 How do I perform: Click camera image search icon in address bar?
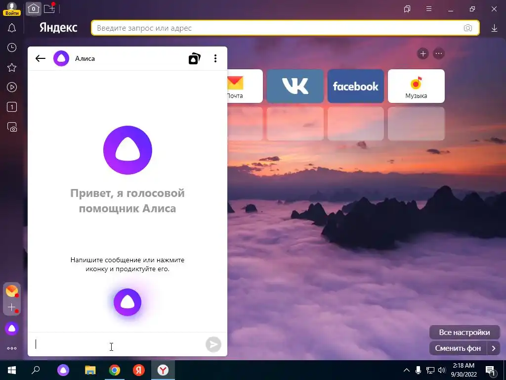(x=468, y=28)
